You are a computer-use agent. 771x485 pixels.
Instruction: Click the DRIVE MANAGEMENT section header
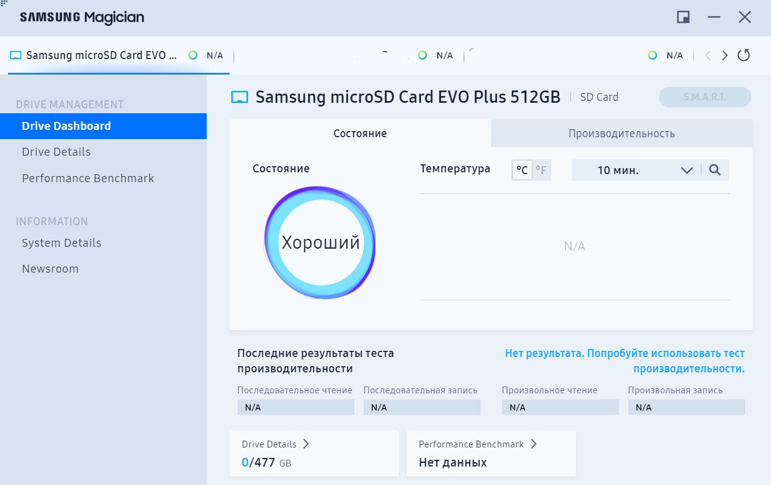tap(70, 105)
